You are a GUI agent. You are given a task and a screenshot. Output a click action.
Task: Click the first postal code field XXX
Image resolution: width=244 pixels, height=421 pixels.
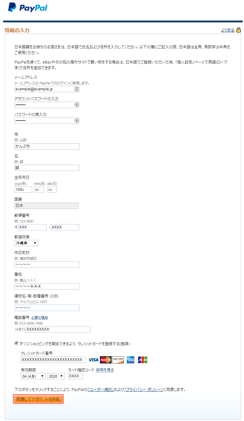32,227
